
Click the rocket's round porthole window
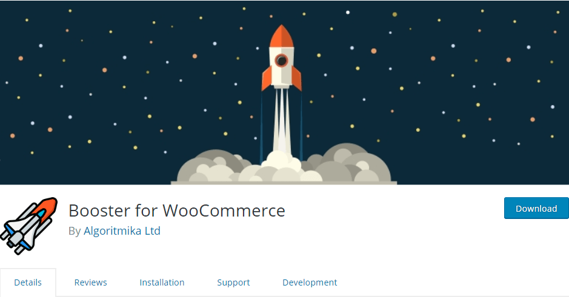pyautogui.click(x=281, y=60)
